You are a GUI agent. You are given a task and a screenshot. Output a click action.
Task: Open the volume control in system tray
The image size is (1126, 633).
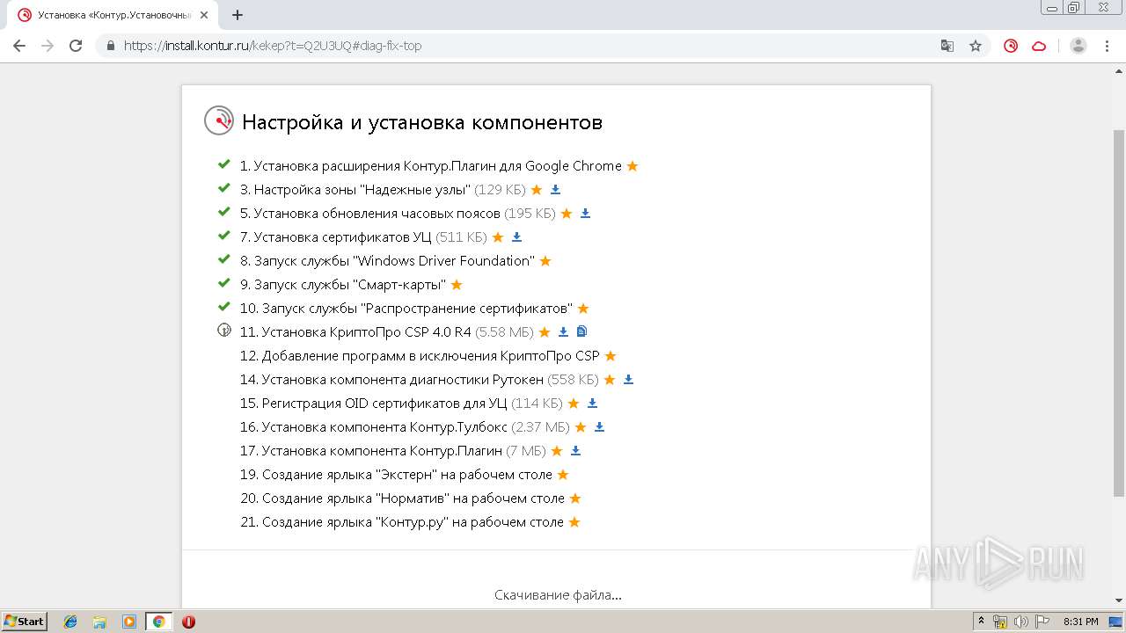coord(1021,622)
